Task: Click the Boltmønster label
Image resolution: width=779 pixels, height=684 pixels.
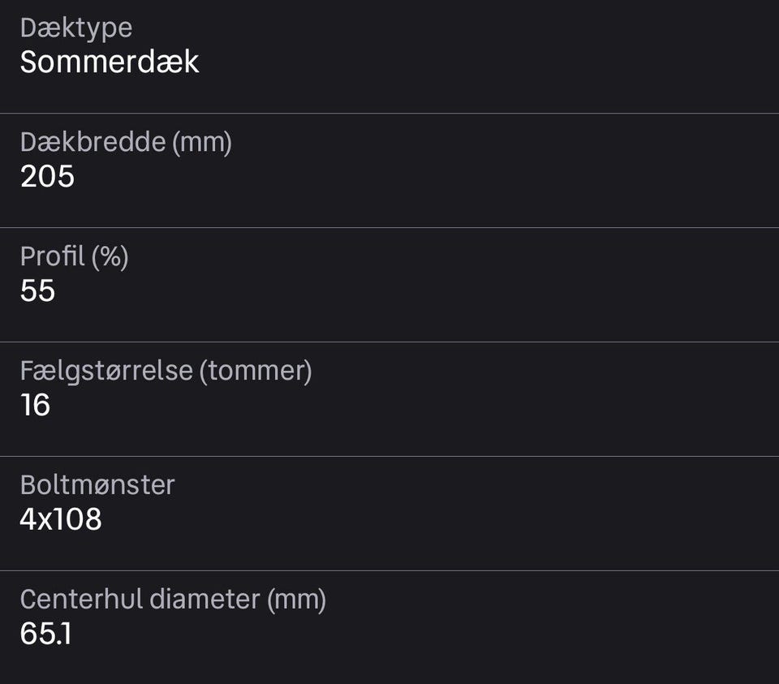Action: coord(97,485)
